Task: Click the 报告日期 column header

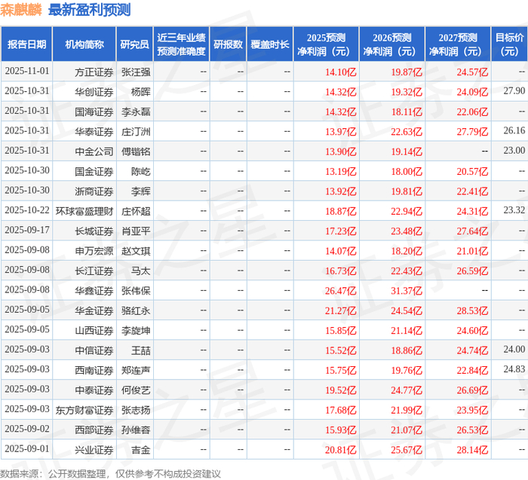Action: [26, 44]
